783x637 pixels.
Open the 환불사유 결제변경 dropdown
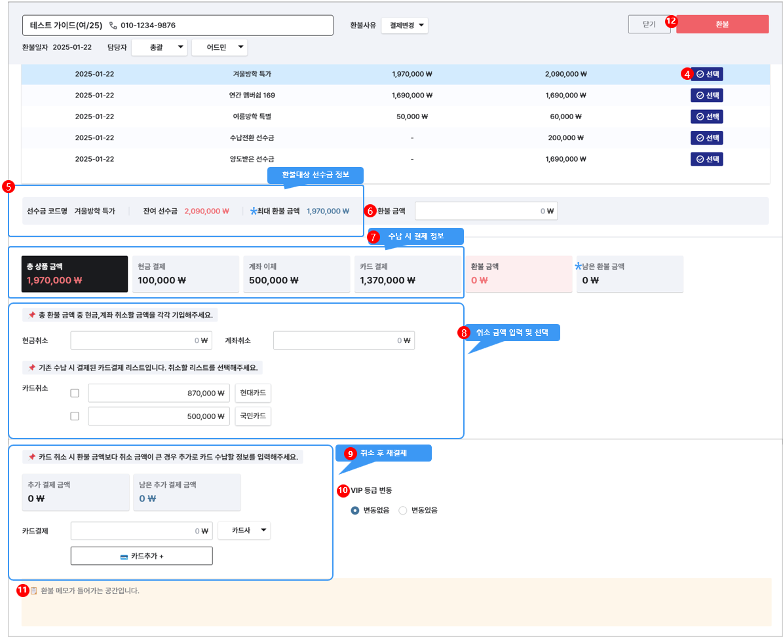tap(404, 26)
